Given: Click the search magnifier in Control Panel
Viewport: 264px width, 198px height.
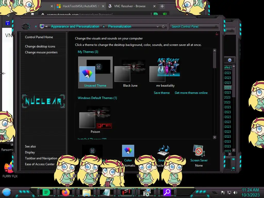Looking at the screenshot, I should coord(216,27).
